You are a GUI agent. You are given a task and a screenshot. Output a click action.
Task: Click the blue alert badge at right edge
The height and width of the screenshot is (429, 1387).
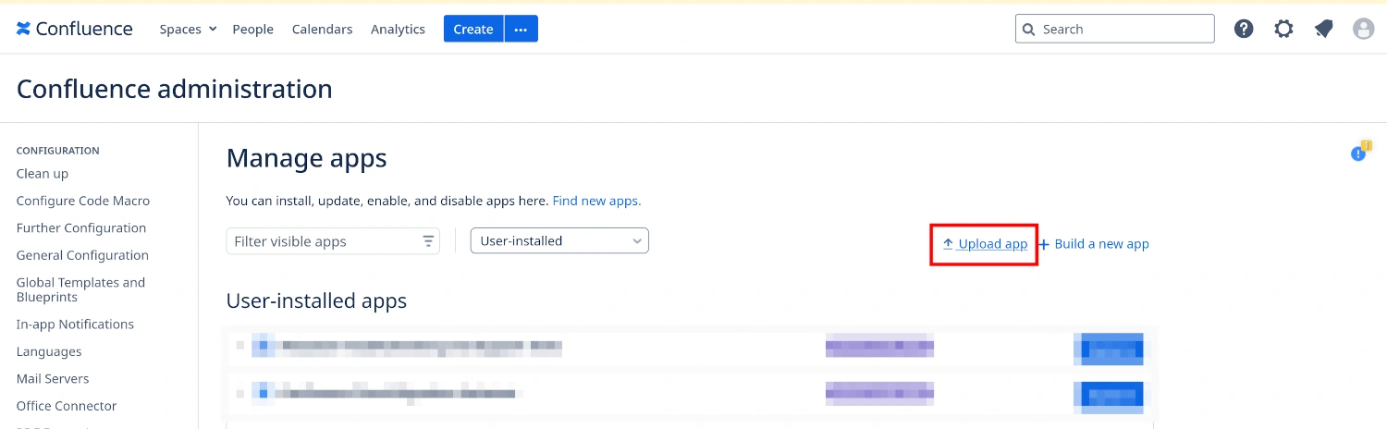click(x=1358, y=153)
